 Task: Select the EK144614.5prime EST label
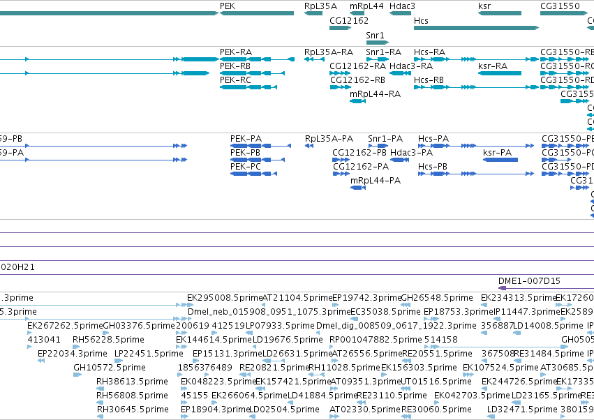coord(214,340)
